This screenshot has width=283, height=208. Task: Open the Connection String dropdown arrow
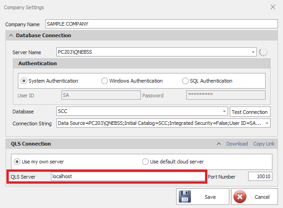[x=267, y=123]
